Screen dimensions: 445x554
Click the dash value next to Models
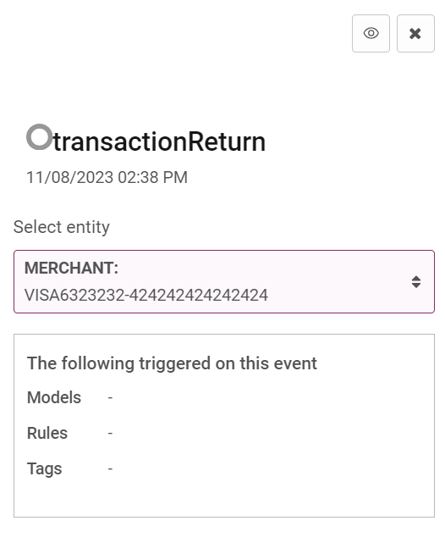coord(110,398)
